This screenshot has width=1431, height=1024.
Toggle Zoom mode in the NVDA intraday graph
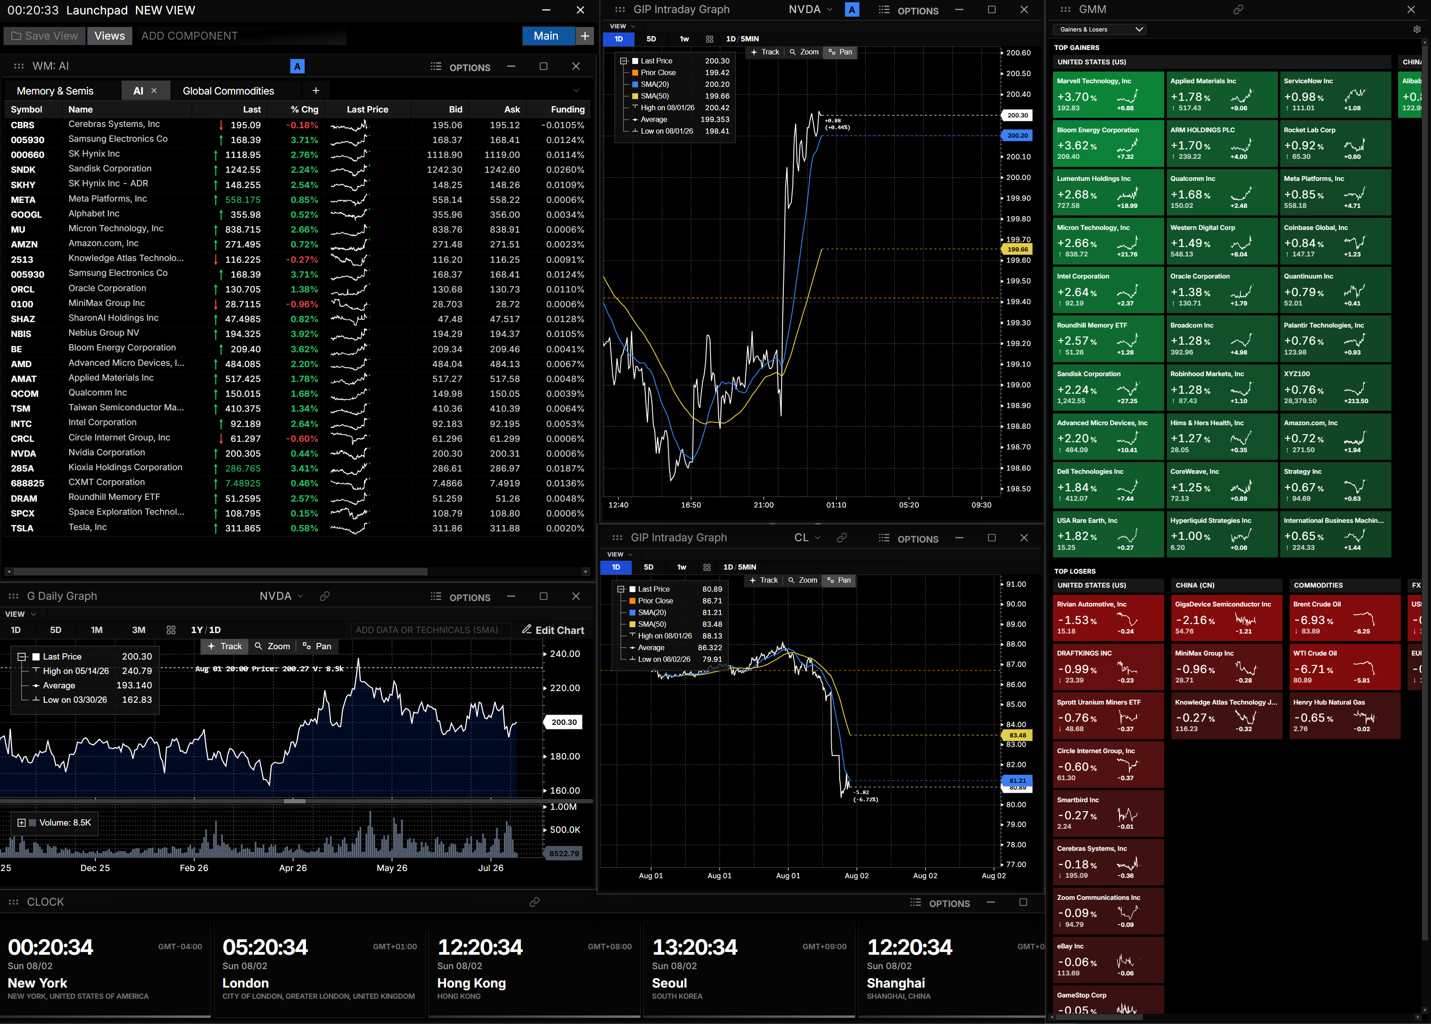pos(804,52)
